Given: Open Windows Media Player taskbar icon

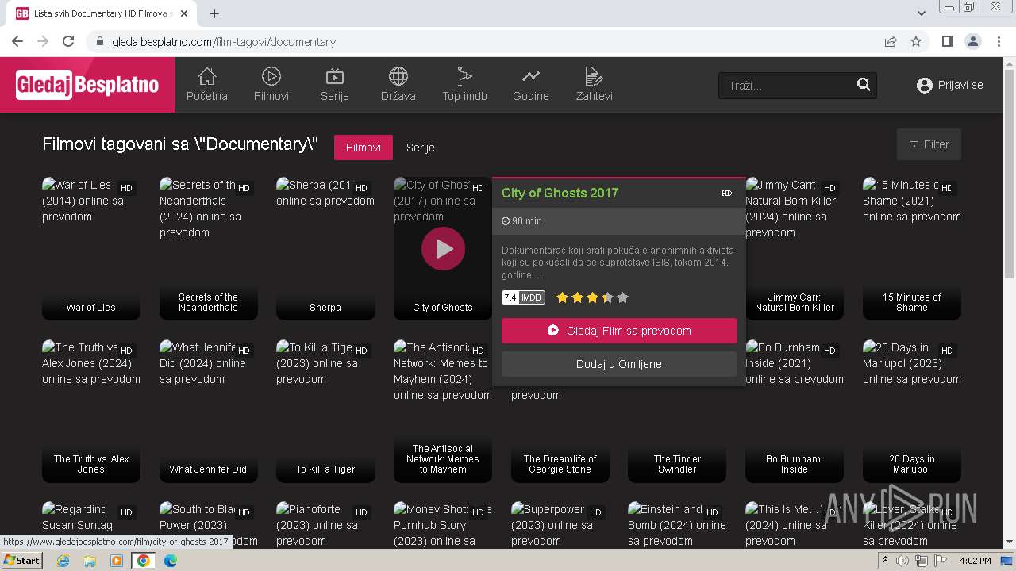Looking at the screenshot, I should click(x=117, y=561).
